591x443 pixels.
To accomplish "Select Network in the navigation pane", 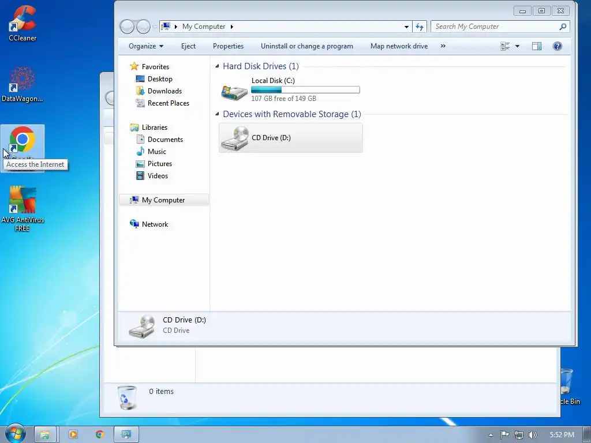I will click(x=155, y=224).
